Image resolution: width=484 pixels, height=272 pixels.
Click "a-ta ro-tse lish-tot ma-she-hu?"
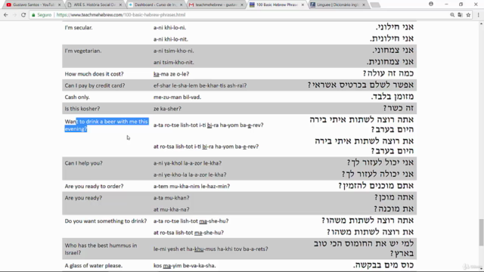[x=191, y=221]
